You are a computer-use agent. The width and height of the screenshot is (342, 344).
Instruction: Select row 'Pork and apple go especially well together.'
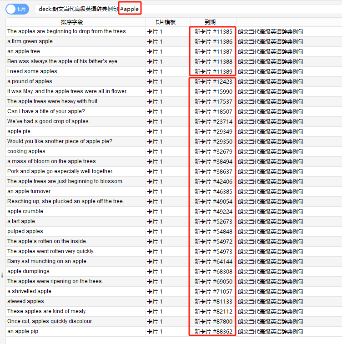[174, 172]
